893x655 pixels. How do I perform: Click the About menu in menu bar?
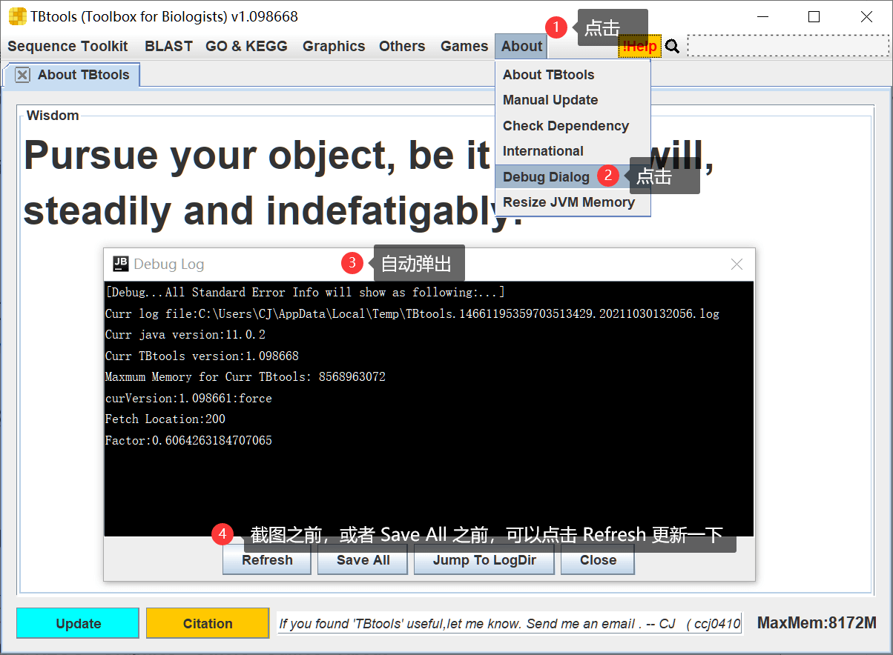point(521,46)
